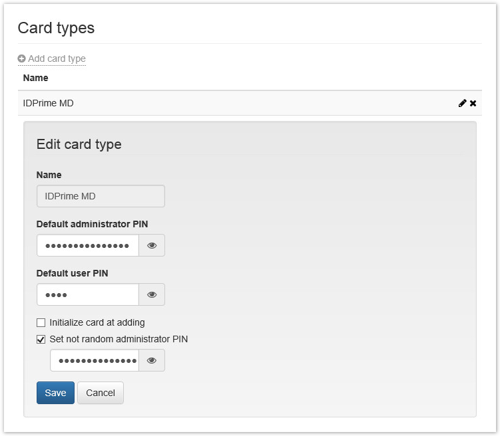Screen dimensions: 500x436
Task: Unmask the non-random administrator PIN with the eye icon
Action: point(152,360)
